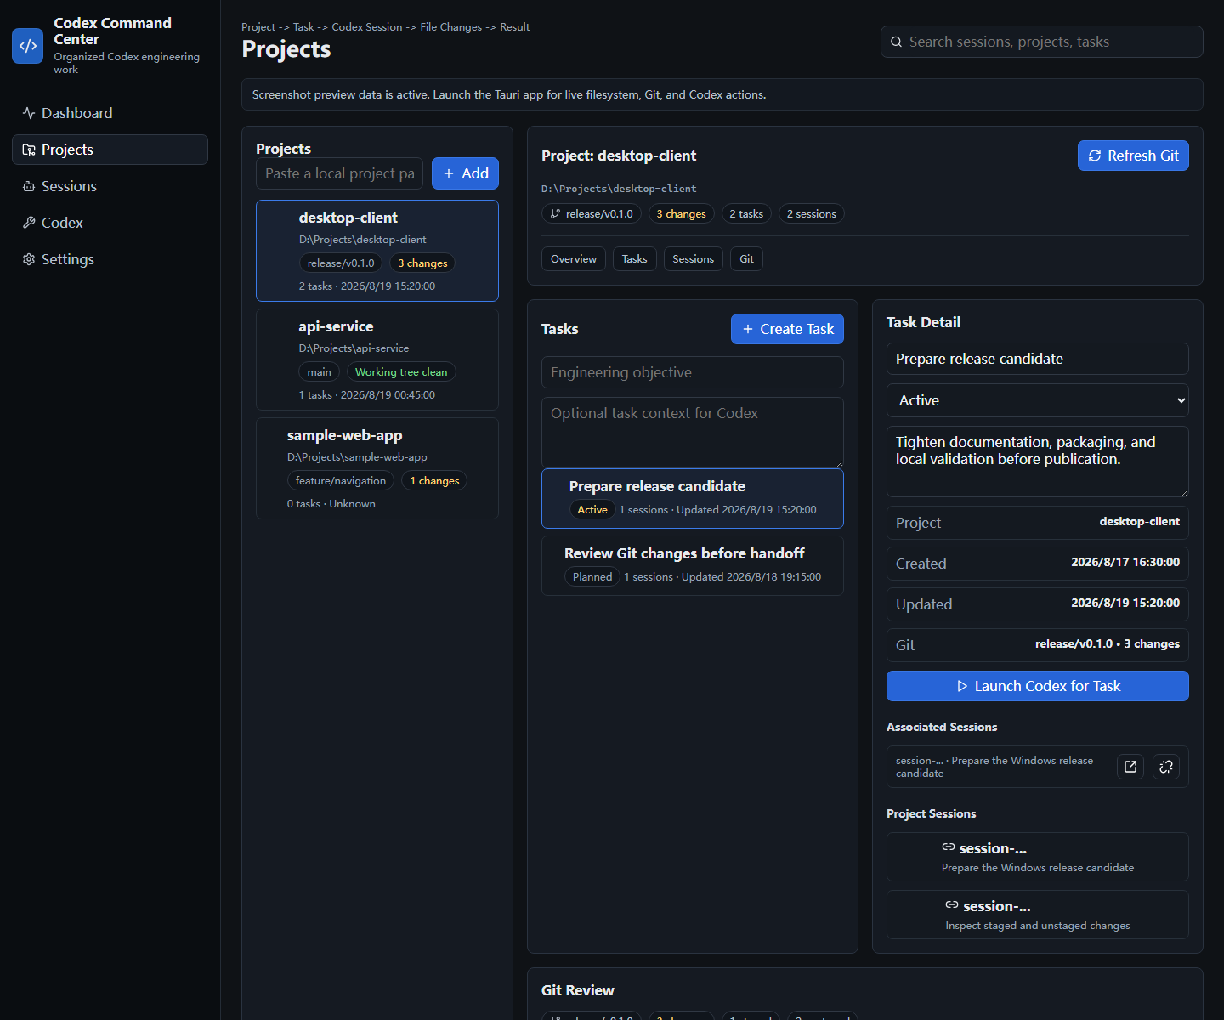This screenshot has width=1224, height=1020.
Task: Click the Sessions robot icon in sidebar
Action: click(29, 186)
